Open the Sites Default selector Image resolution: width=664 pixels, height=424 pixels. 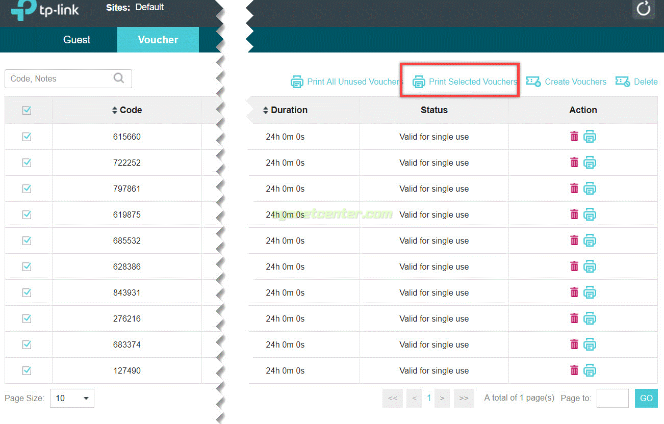pyautogui.click(x=135, y=8)
